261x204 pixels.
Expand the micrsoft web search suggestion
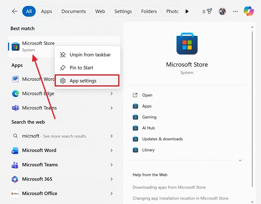(x=112, y=136)
